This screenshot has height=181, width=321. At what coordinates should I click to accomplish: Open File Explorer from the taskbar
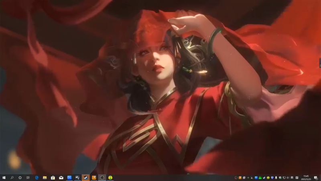click(x=45, y=178)
